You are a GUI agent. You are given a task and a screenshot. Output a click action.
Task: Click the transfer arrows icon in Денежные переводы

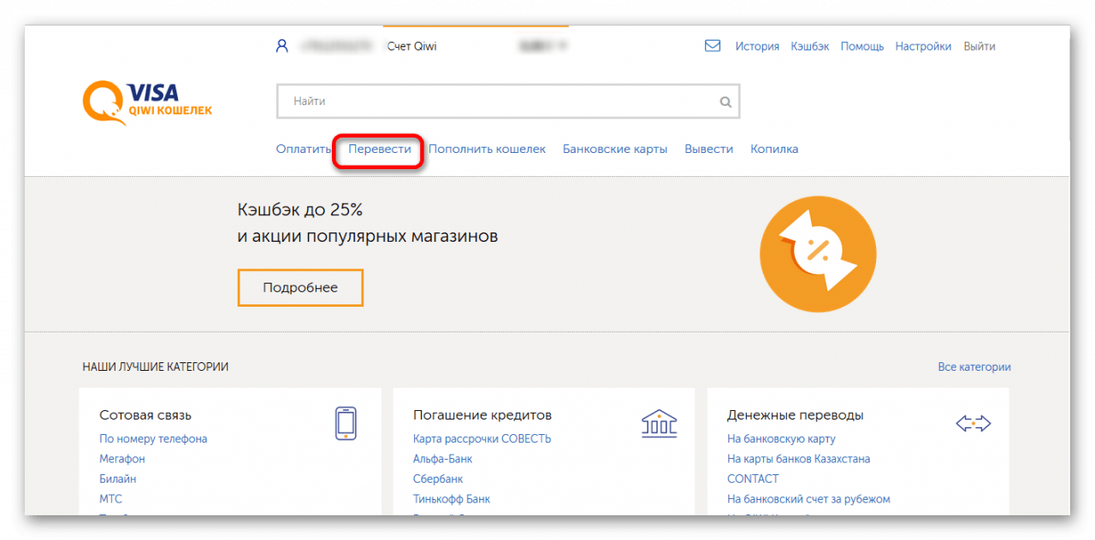click(973, 423)
